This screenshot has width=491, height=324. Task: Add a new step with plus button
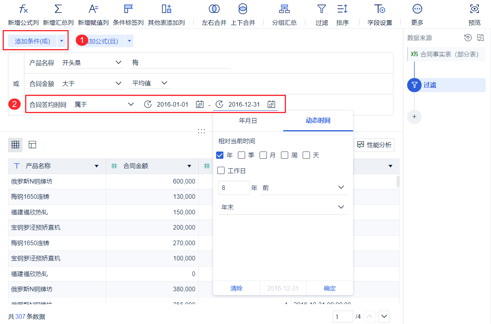(x=414, y=117)
